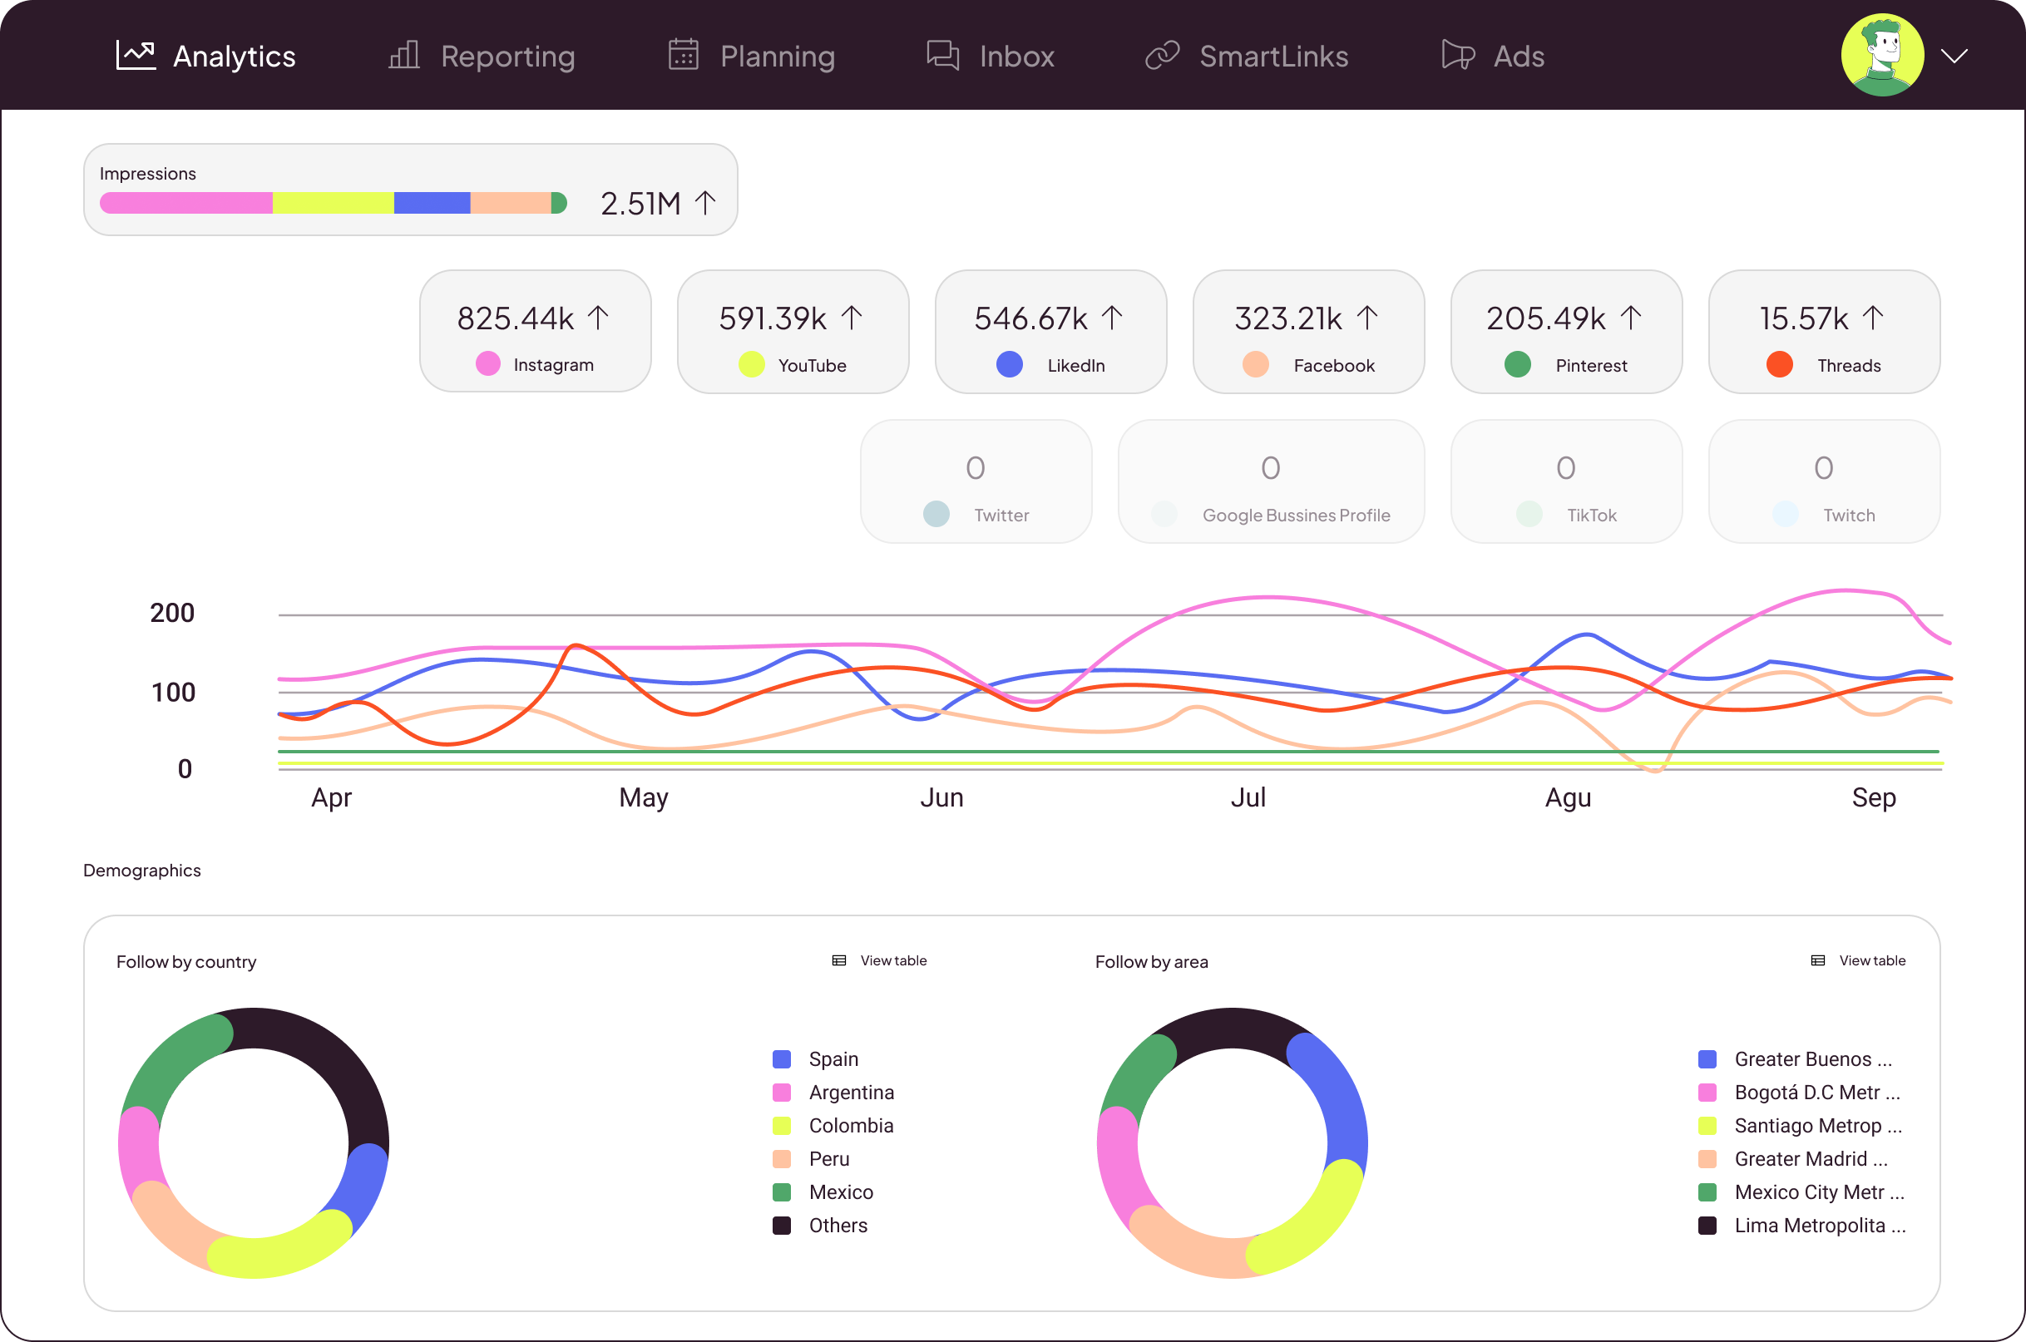Click the Planning calendar icon
2026x1342 pixels.
pyautogui.click(x=684, y=55)
